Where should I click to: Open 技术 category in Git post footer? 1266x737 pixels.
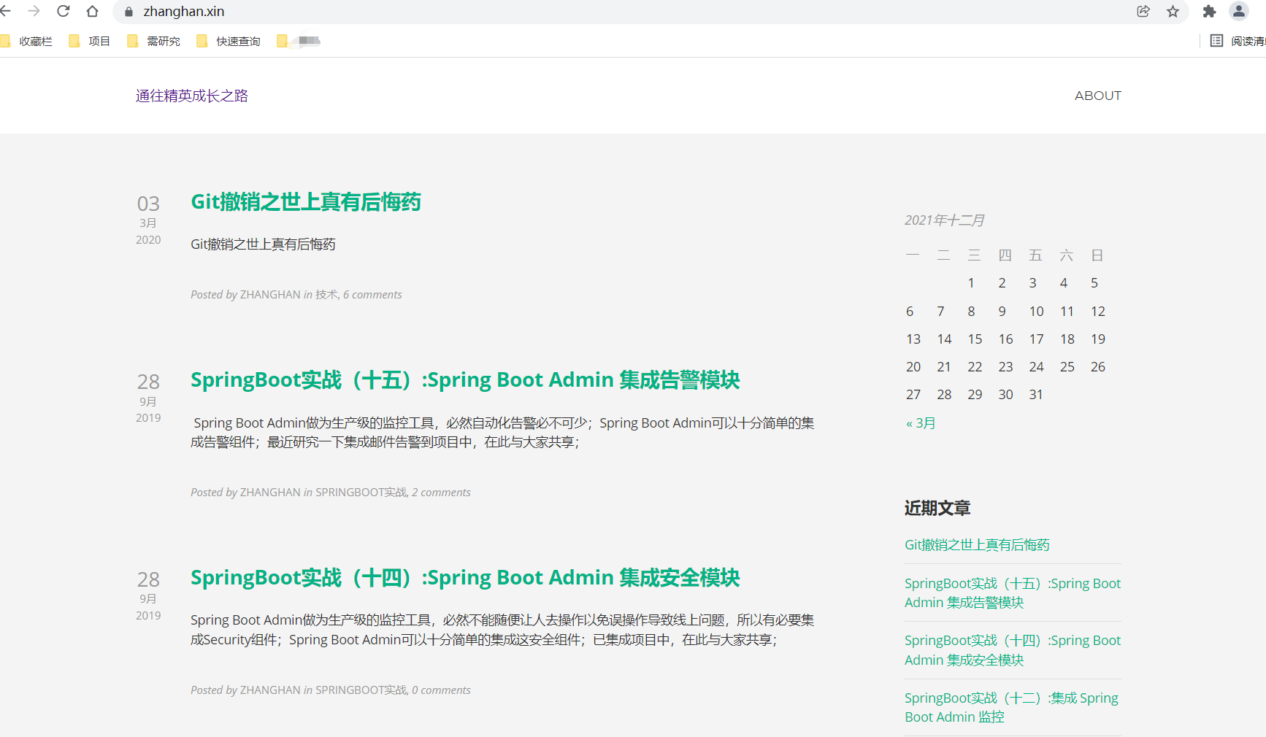coord(326,295)
